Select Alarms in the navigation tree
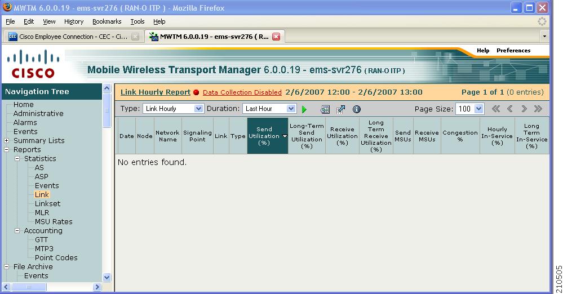The image size is (563, 294). tap(25, 122)
